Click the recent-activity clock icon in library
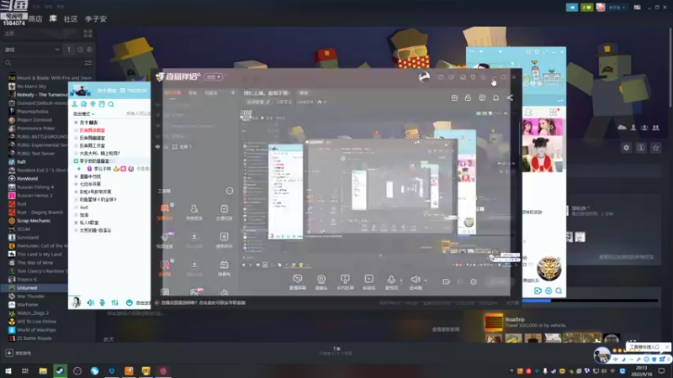The width and height of the screenshot is (673, 378). click(x=80, y=50)
